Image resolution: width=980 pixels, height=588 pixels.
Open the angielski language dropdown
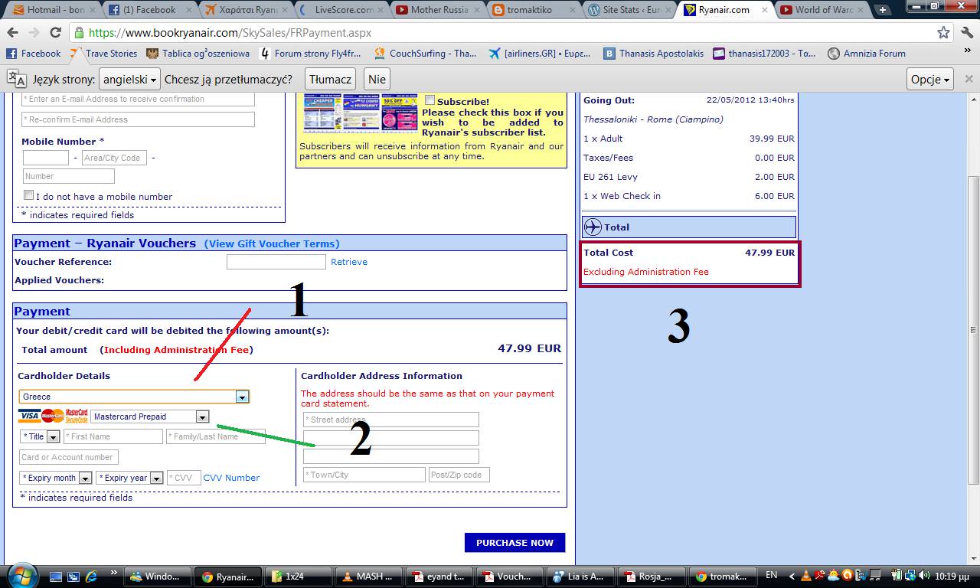click(x=130, y=79)
